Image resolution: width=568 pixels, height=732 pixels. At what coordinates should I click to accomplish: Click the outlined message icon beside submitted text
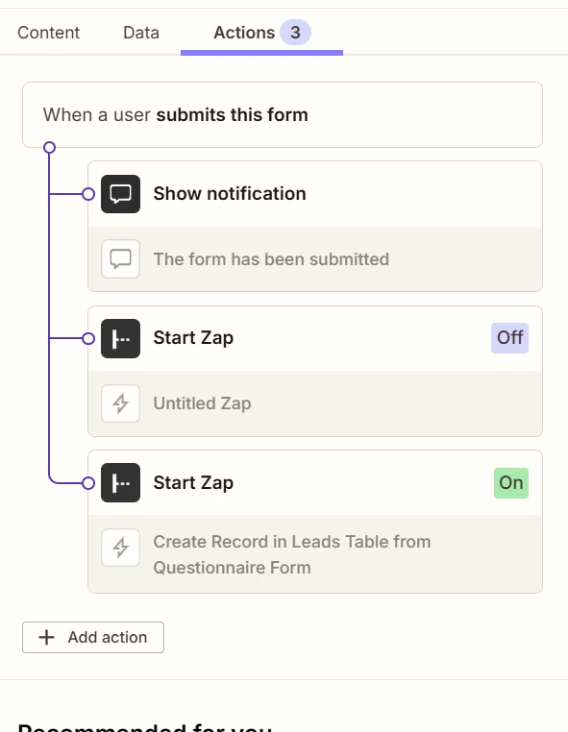click(120, 259)
